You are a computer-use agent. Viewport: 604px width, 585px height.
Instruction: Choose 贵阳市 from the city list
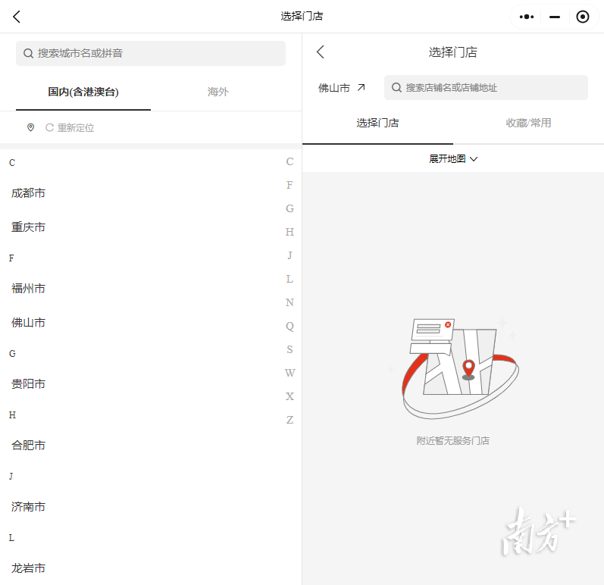coord(29,384)
